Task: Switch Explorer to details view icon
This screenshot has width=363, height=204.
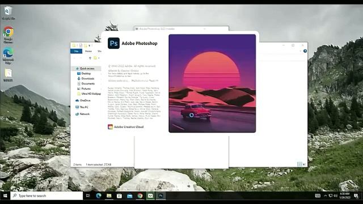Action: coord(299,164)
